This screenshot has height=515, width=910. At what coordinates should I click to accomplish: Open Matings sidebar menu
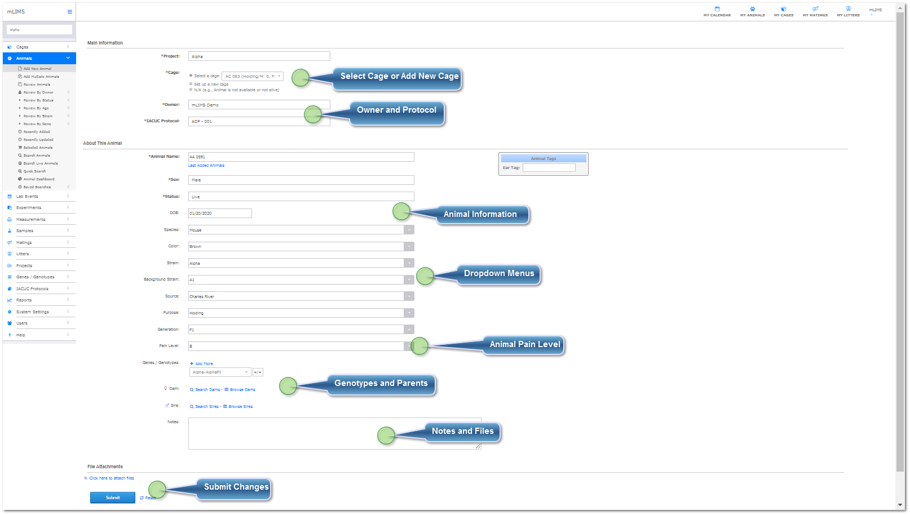[39, 243]
